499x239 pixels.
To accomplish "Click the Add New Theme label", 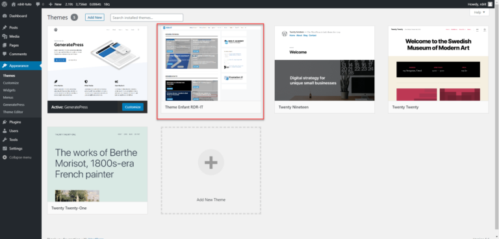I will click(x=211, y=200).
